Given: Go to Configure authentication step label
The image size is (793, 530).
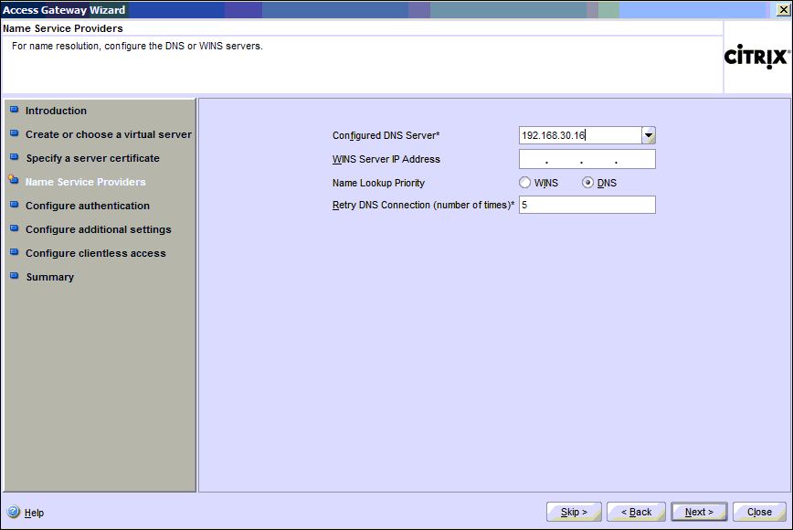Looking at the screenshot, I should point(87,206).
